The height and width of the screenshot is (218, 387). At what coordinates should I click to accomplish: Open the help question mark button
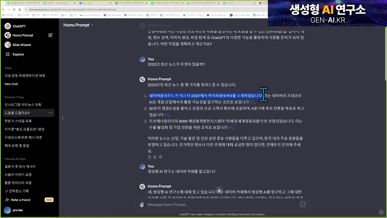point(381,212)
